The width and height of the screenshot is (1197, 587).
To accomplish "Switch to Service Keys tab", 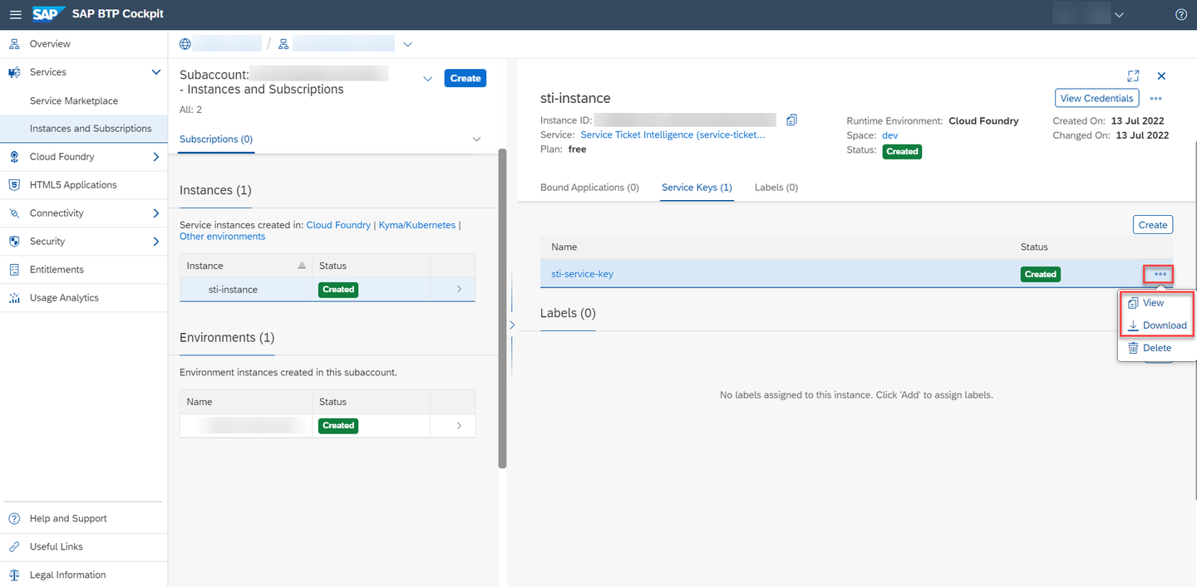I will tap(697, 188).
